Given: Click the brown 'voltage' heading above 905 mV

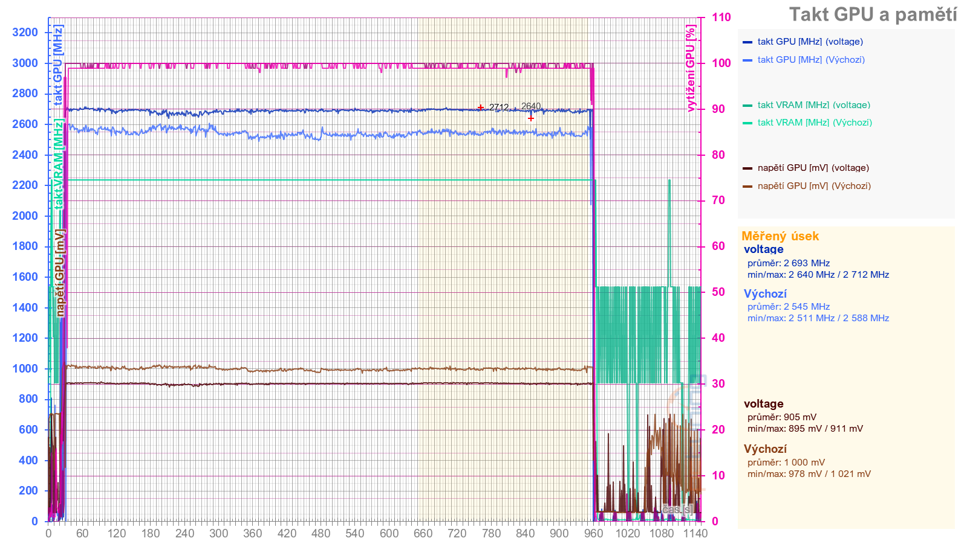Looking at the screenshot, I should click(x=764, y=404).
